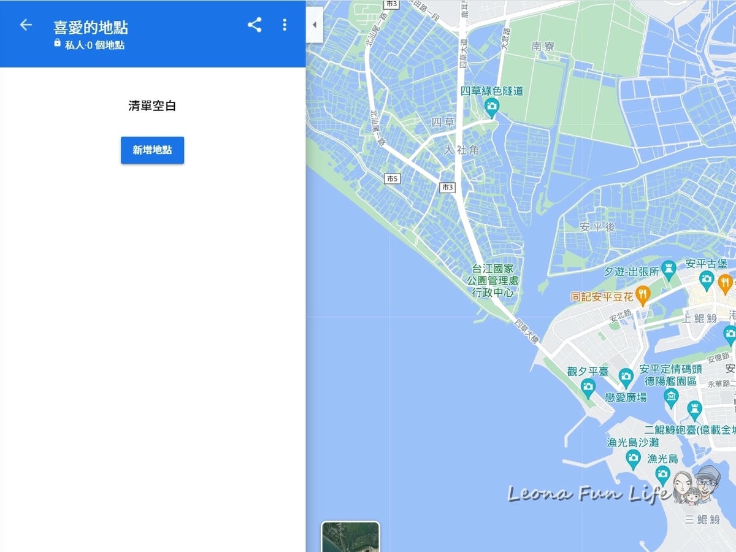Switch to satellite view thumbnail
The image size is (736, 552).
point(350,537)
